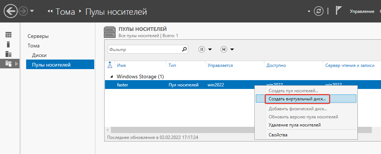Open navigation history dropdown arrow

pos(32,11)
